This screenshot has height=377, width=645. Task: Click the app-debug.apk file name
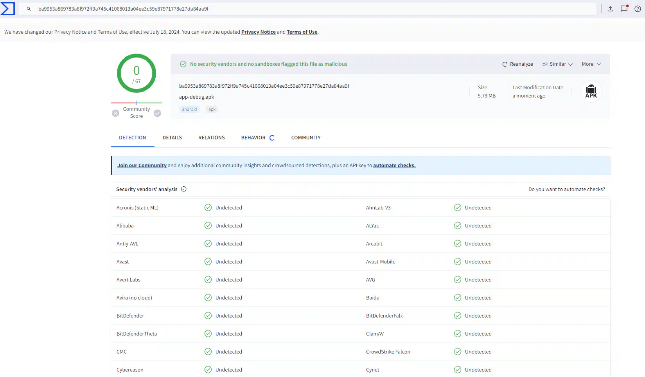pyautogui.click(x=196, y=97)
